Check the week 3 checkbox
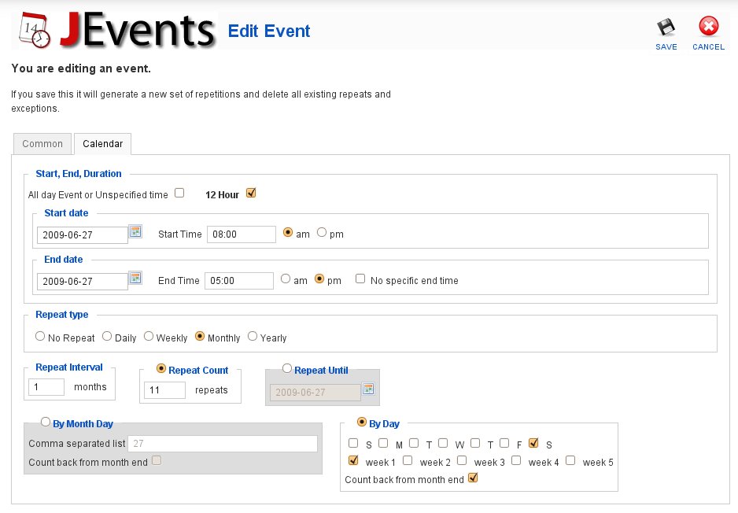Image resolution: width=738 pixels, height=513 pixels. coord(462,460)
